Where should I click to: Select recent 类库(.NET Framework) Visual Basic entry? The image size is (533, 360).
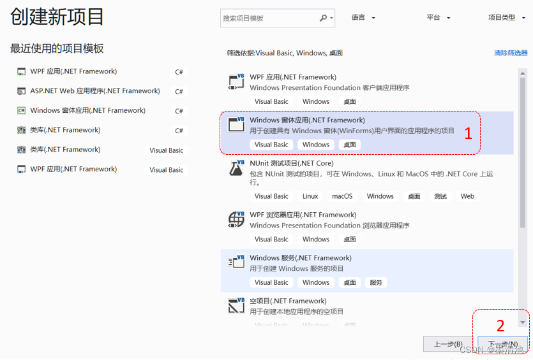coord(102,150)
